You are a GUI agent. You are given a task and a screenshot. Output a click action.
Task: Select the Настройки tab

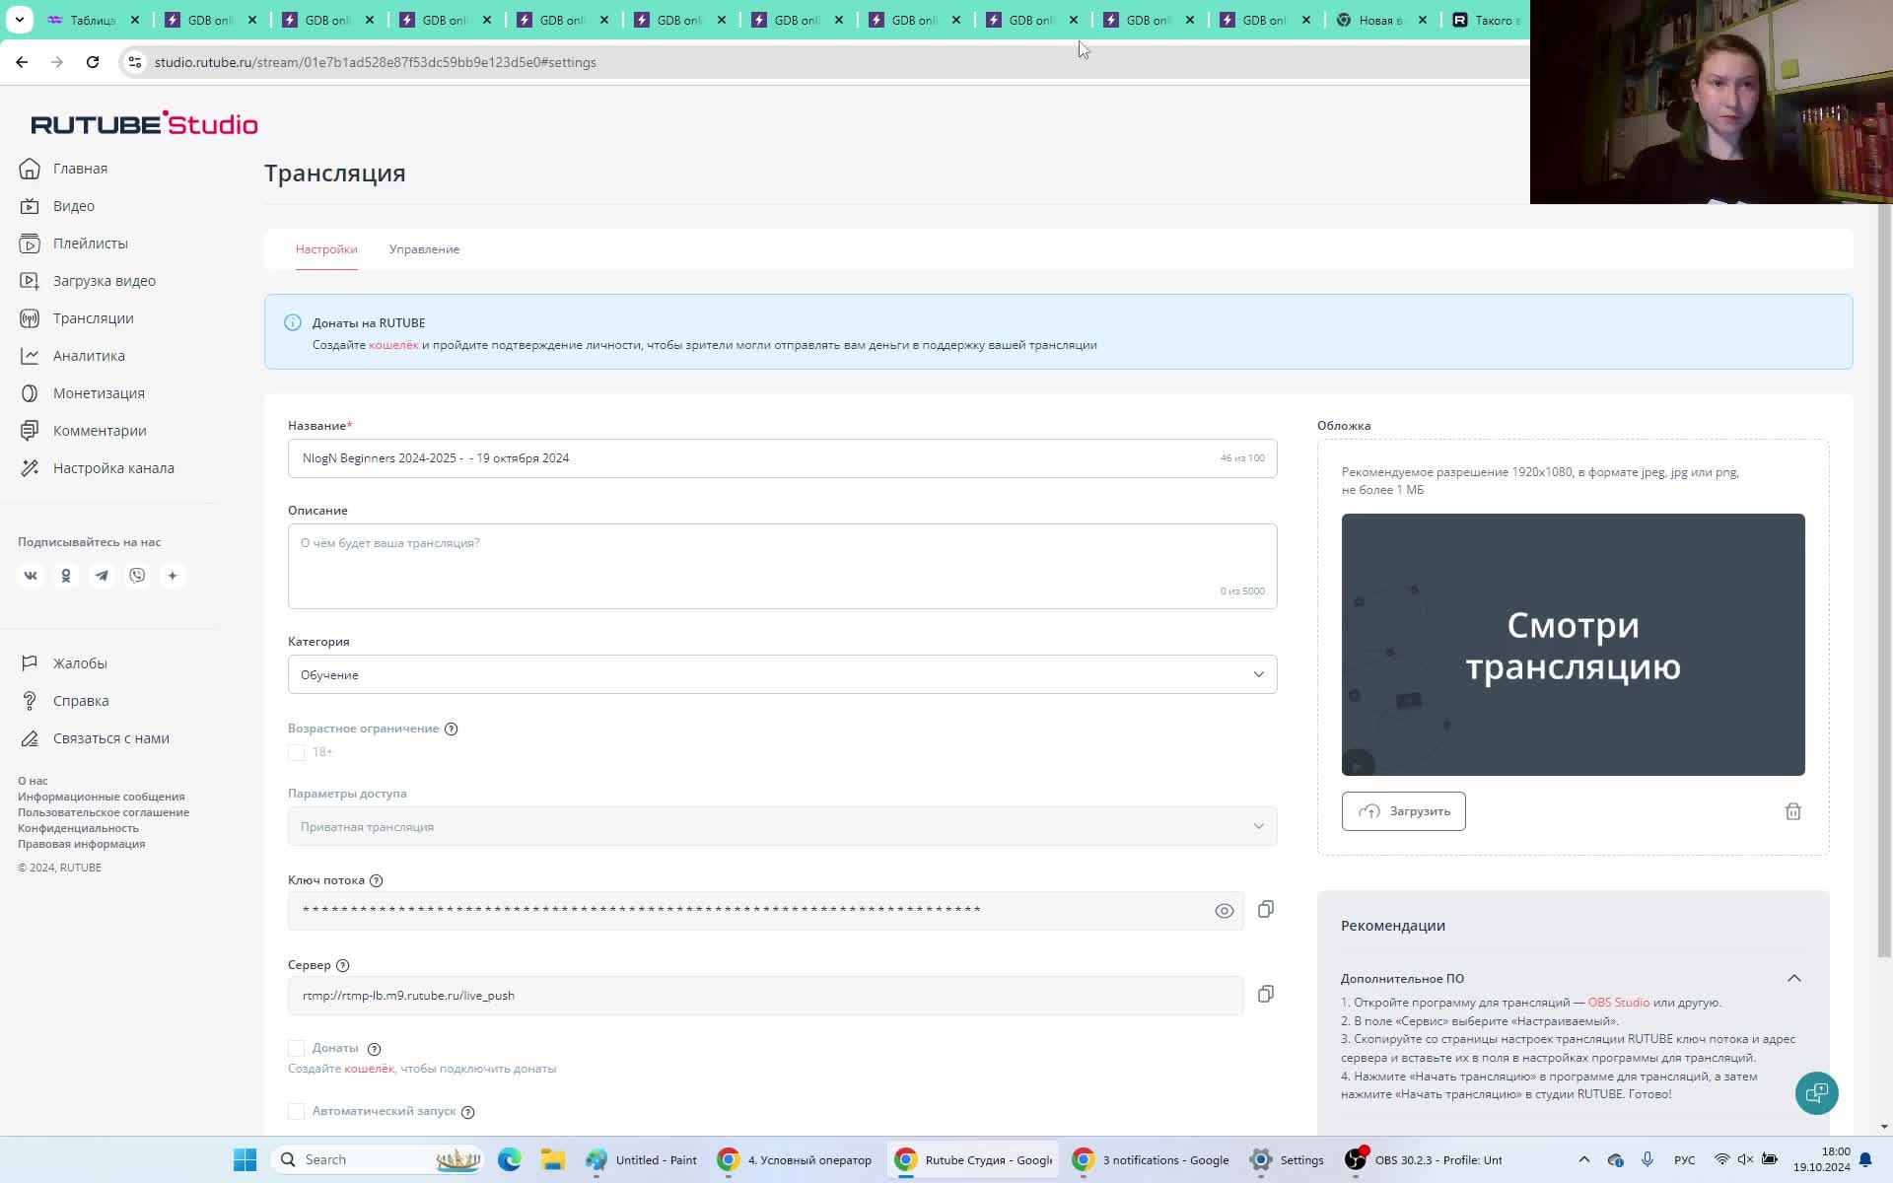326,249
